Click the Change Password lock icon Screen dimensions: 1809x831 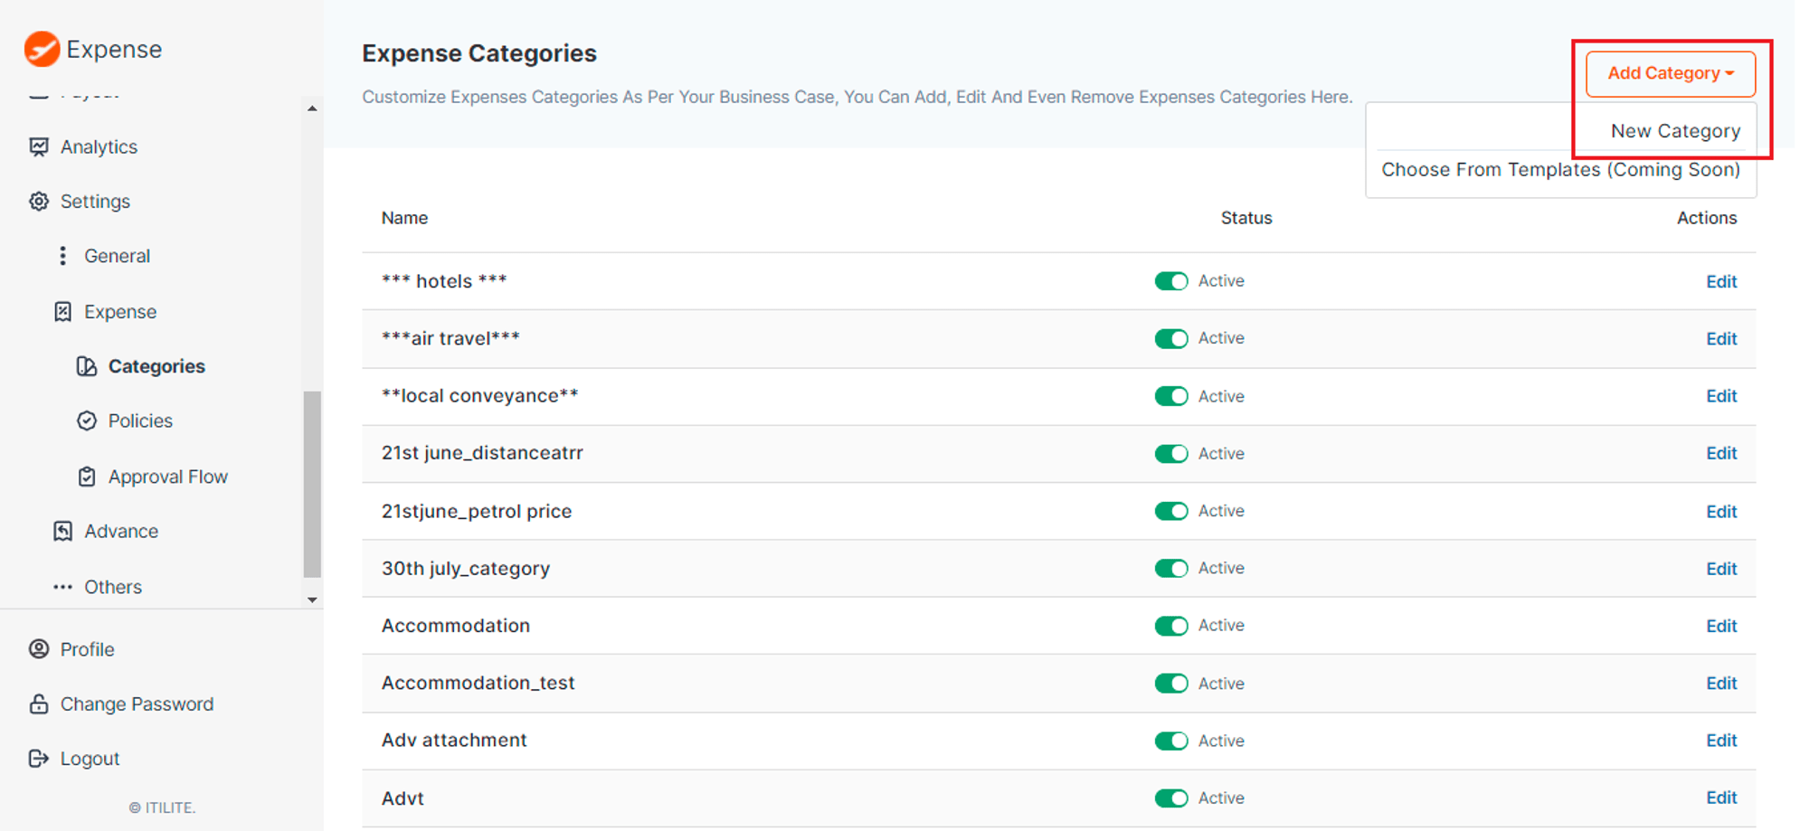pyautogui.click(x=38, y=704)
